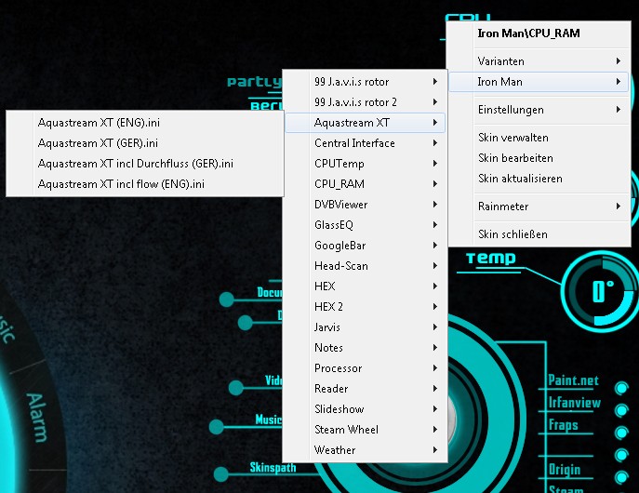Open the Notes submenu
The image size is (639, 493).
(366, 348)
